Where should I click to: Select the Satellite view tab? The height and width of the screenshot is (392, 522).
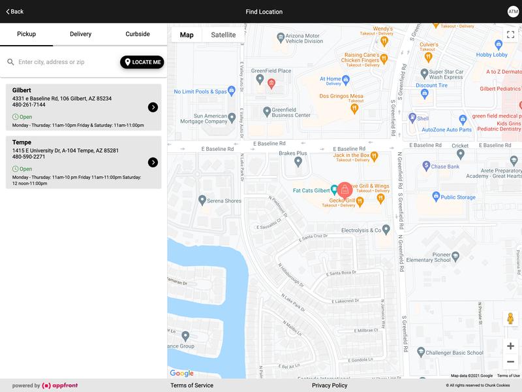[x=223, y=35]
